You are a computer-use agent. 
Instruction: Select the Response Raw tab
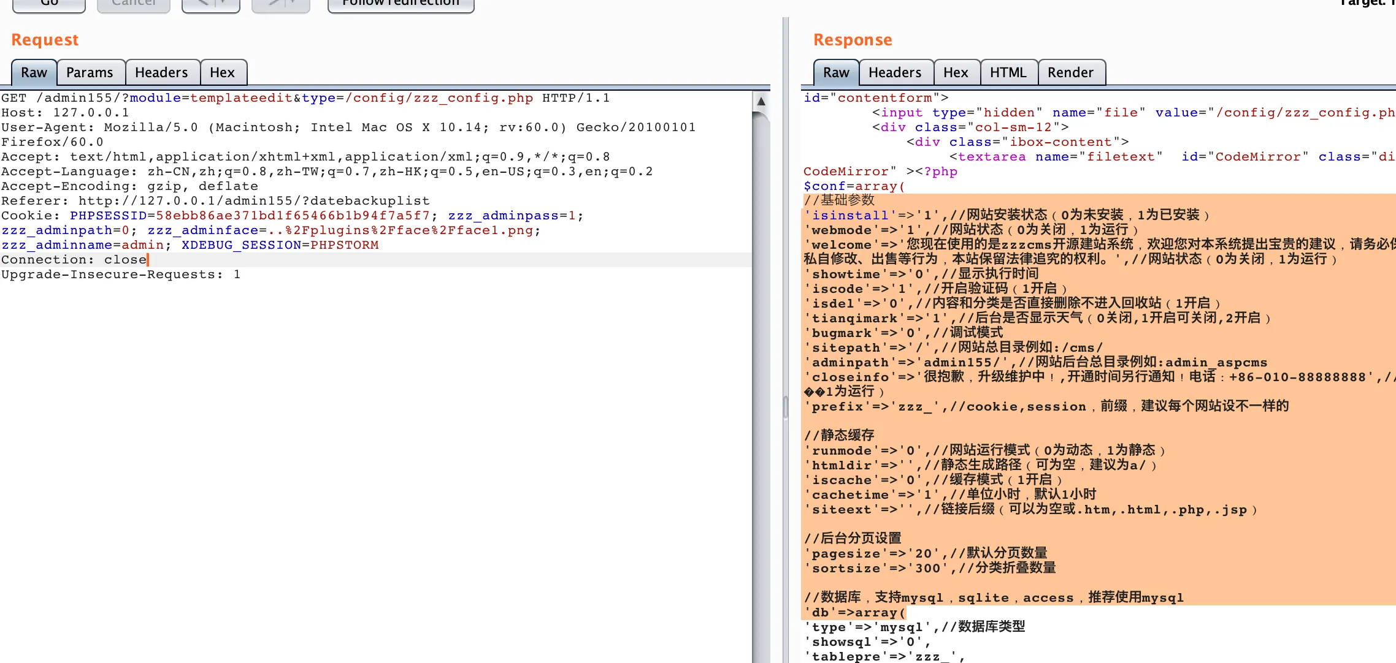point(836,73)
